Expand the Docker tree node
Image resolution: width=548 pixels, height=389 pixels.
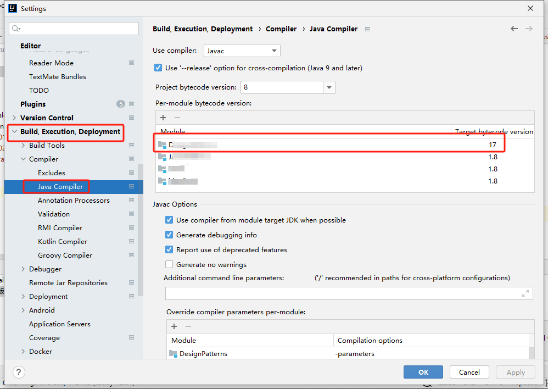point(23,351)
